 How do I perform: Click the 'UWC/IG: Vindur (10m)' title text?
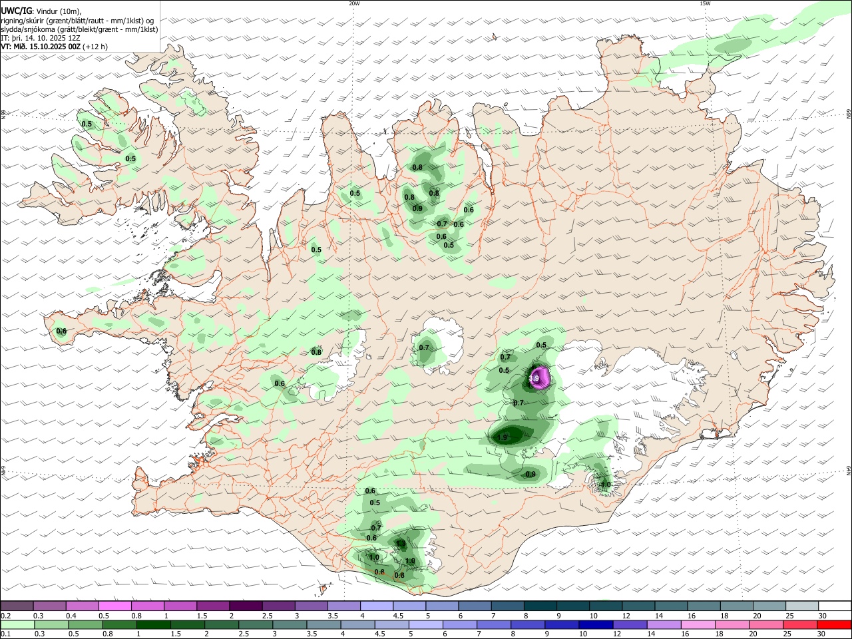click(x=41, y=11)
